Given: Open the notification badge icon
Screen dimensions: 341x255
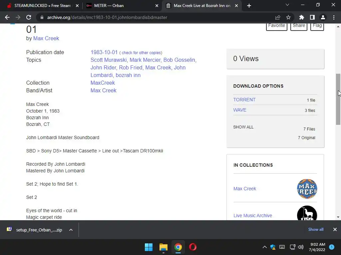Looking at the screenshot, I should (x=332, y=247).
